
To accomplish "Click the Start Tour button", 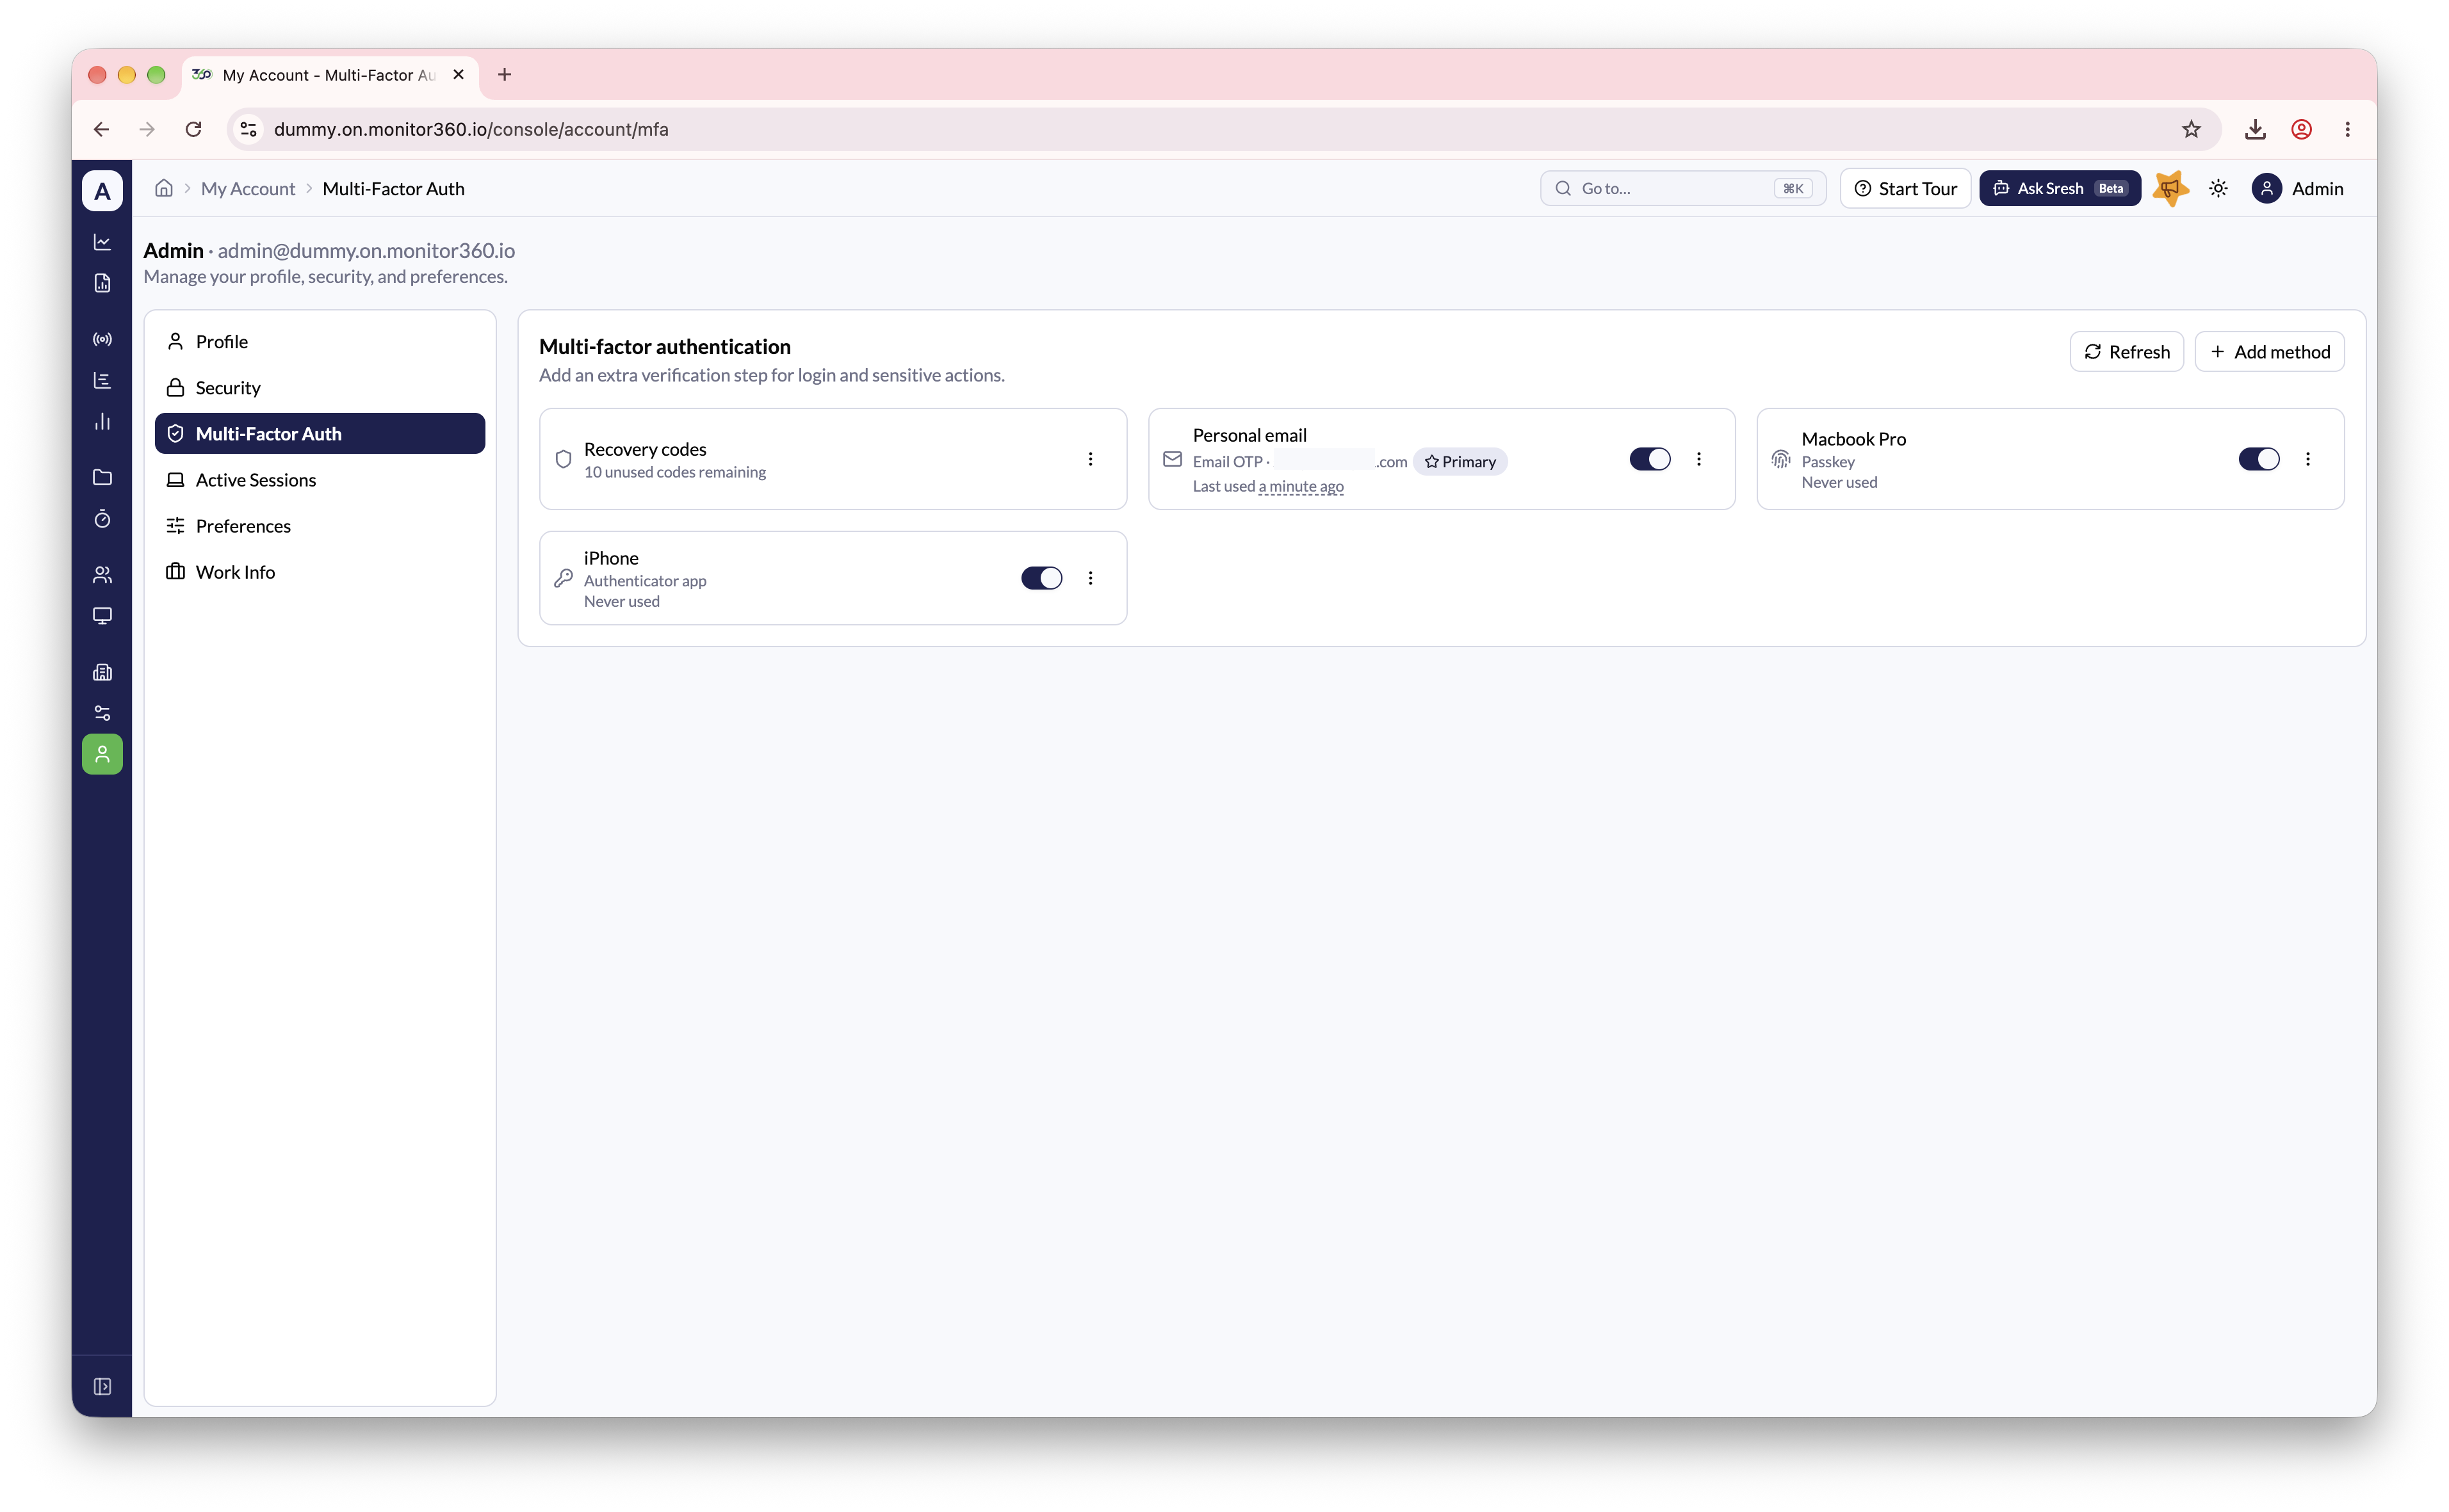I will (x=1906, y=188).
